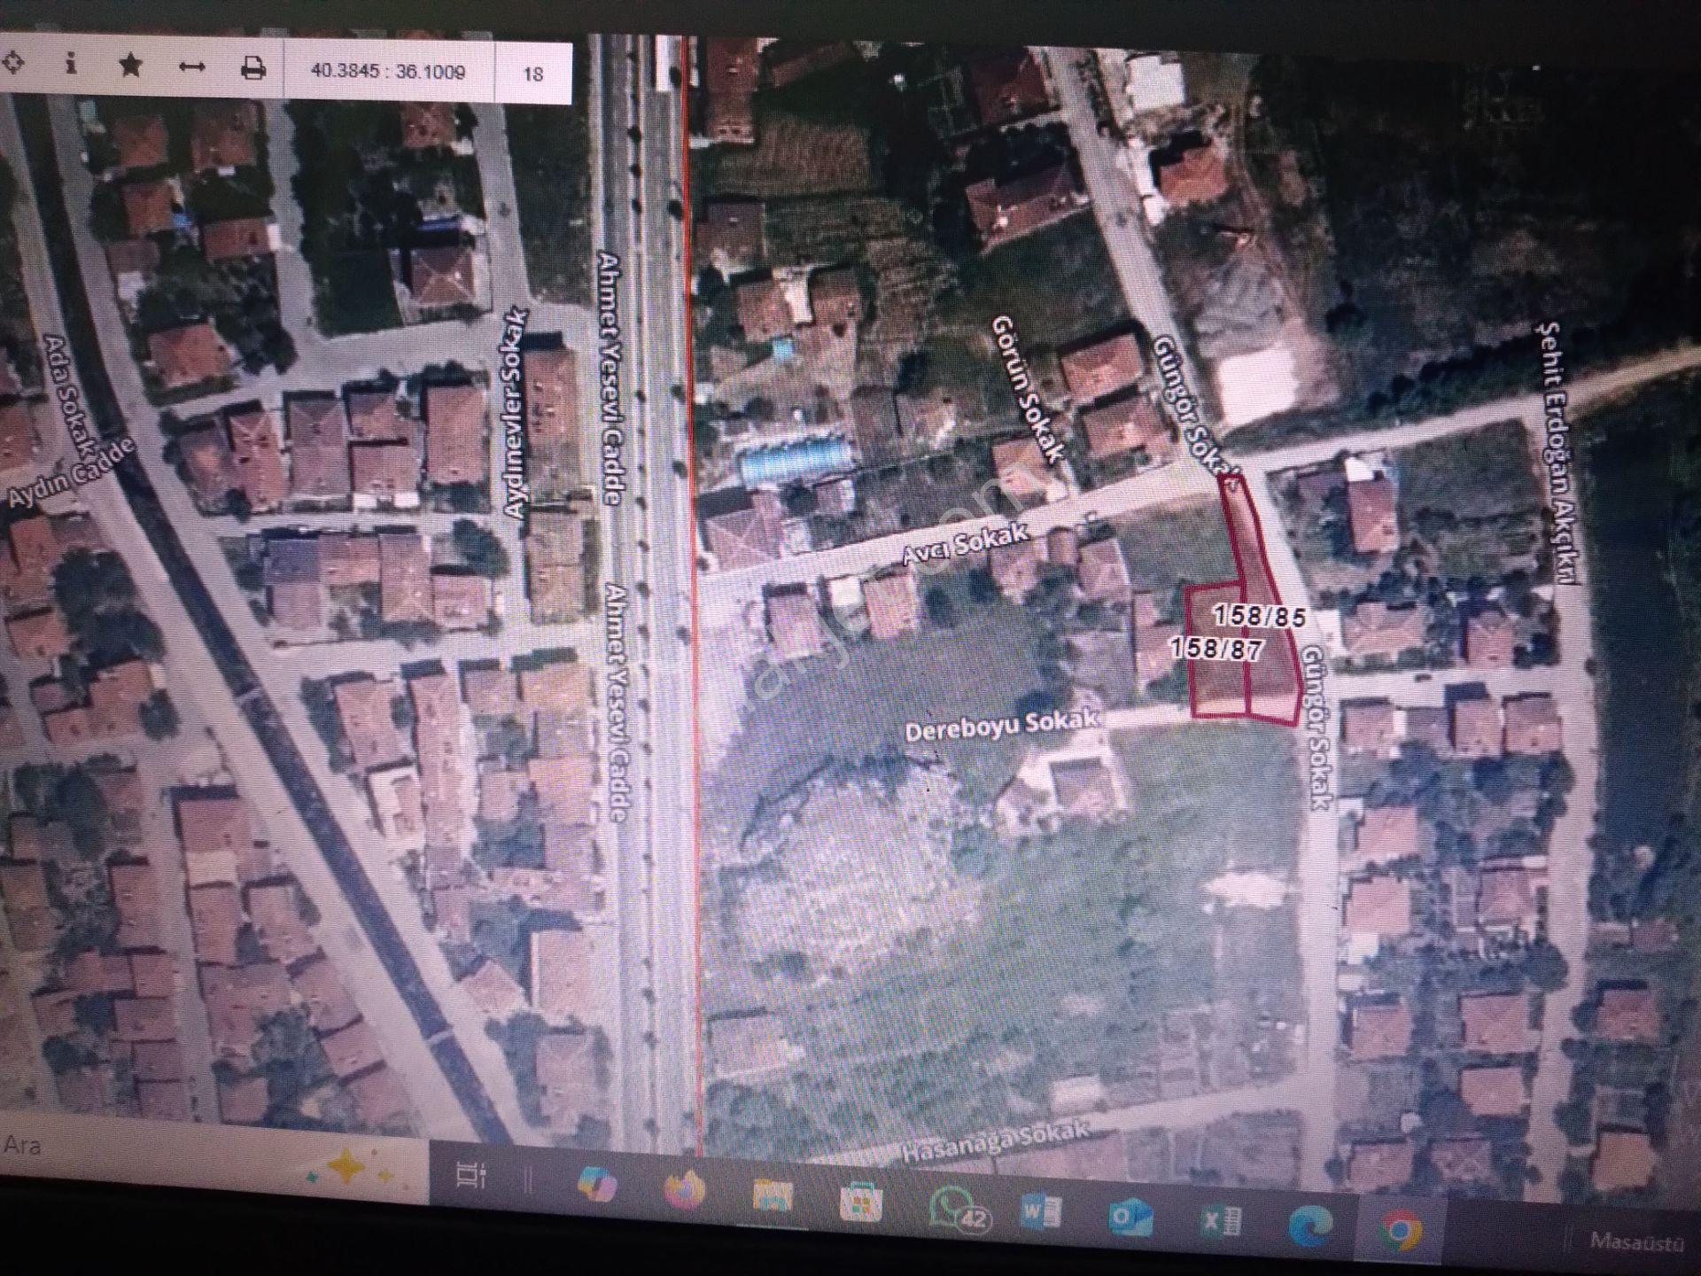
Task: Open Word from the taskbar
Action: pos(1041,1212)
